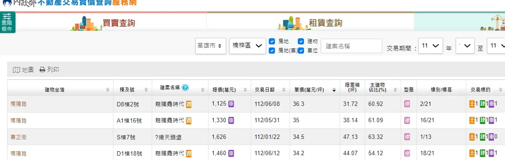Click the 樓 type badge in the 18/21 row

pyautogui.click(x=407, y=153)
